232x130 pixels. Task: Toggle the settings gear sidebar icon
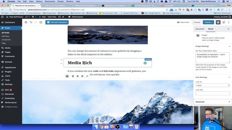click(218, 22)
